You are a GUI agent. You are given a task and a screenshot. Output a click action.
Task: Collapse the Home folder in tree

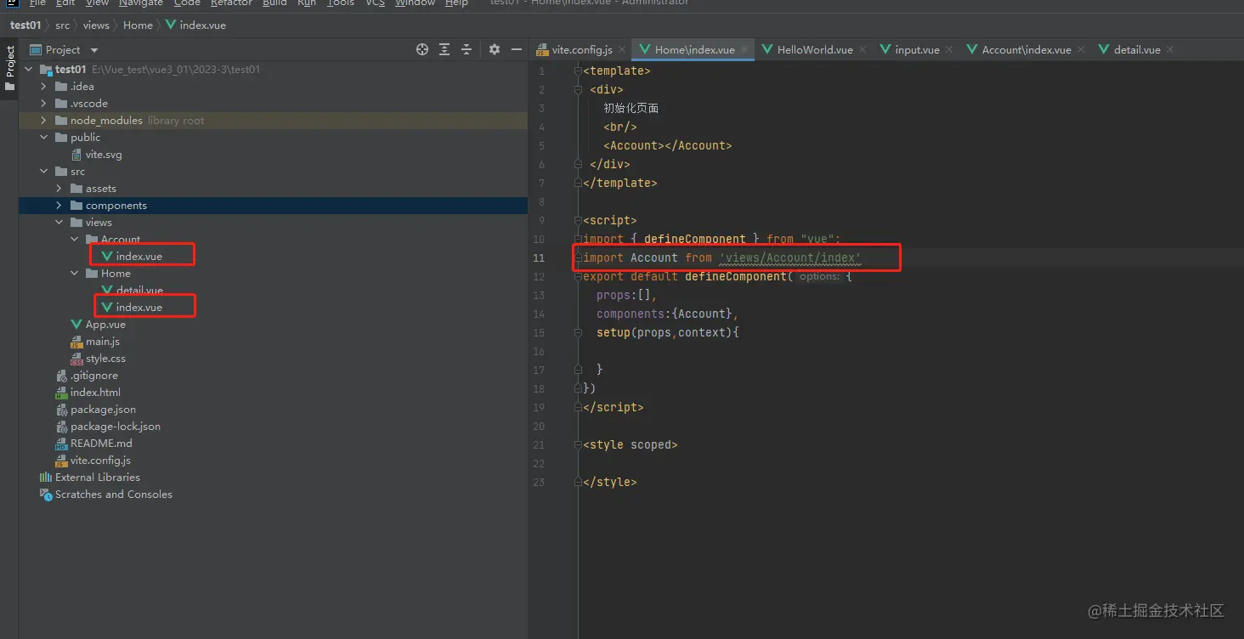(75, 274)
